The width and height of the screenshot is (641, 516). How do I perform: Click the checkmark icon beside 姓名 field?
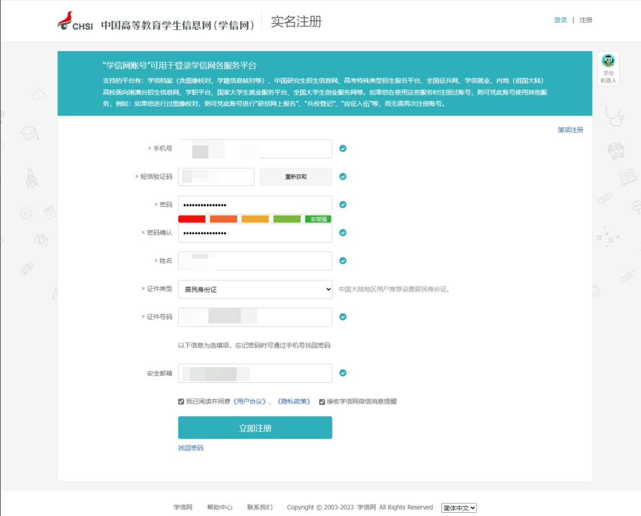pos(342,261)
